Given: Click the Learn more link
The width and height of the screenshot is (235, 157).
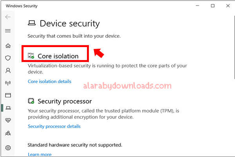Looking at the screenshot, I should (x=40, y=154).
